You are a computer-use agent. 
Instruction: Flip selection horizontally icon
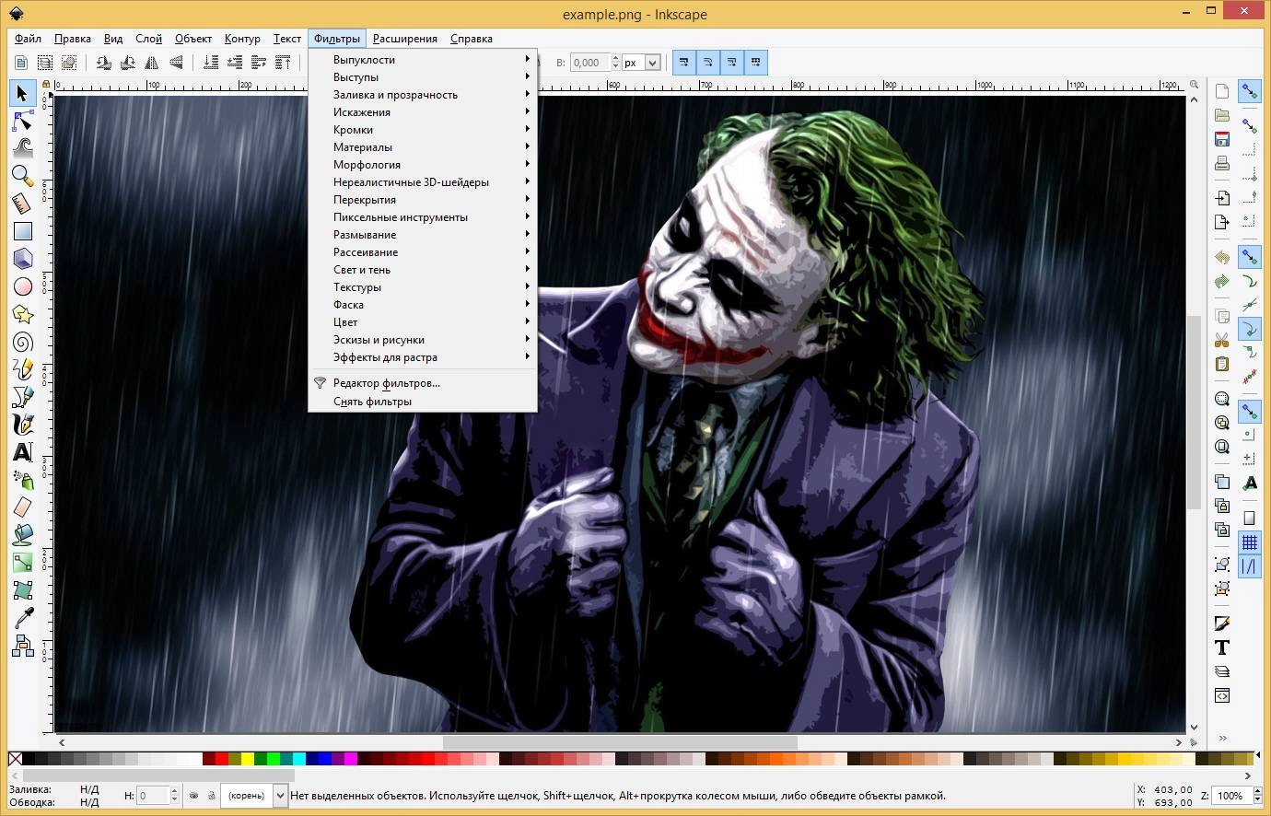pos(152,63)
